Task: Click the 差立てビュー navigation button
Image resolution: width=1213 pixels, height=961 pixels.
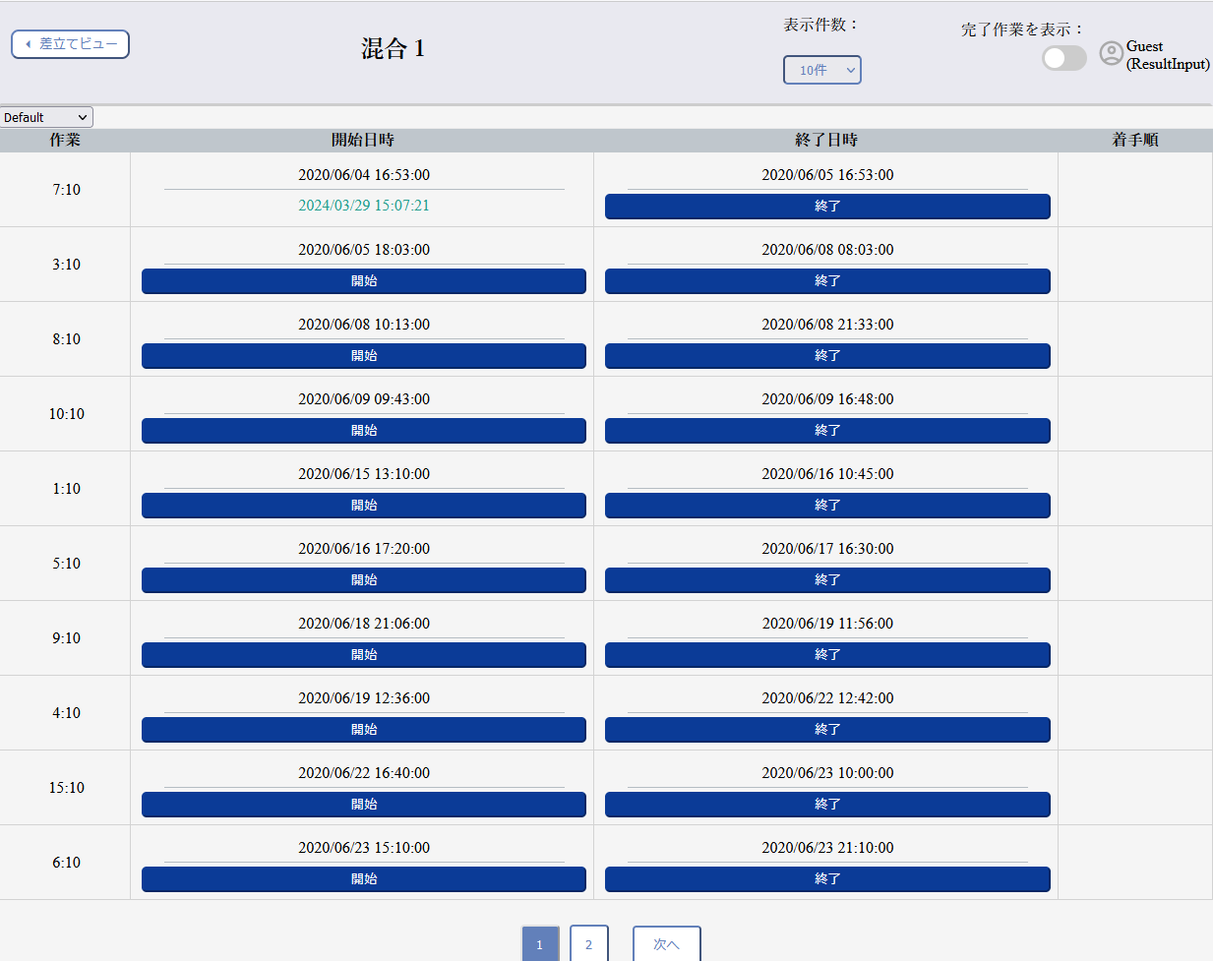Action: coord(70,43)
